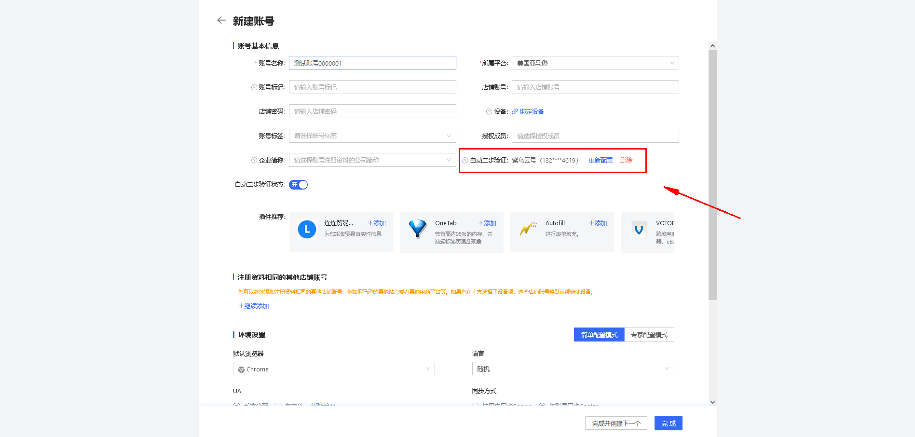Click the question mark beside 自动二步验证

(x=464, y=160)
